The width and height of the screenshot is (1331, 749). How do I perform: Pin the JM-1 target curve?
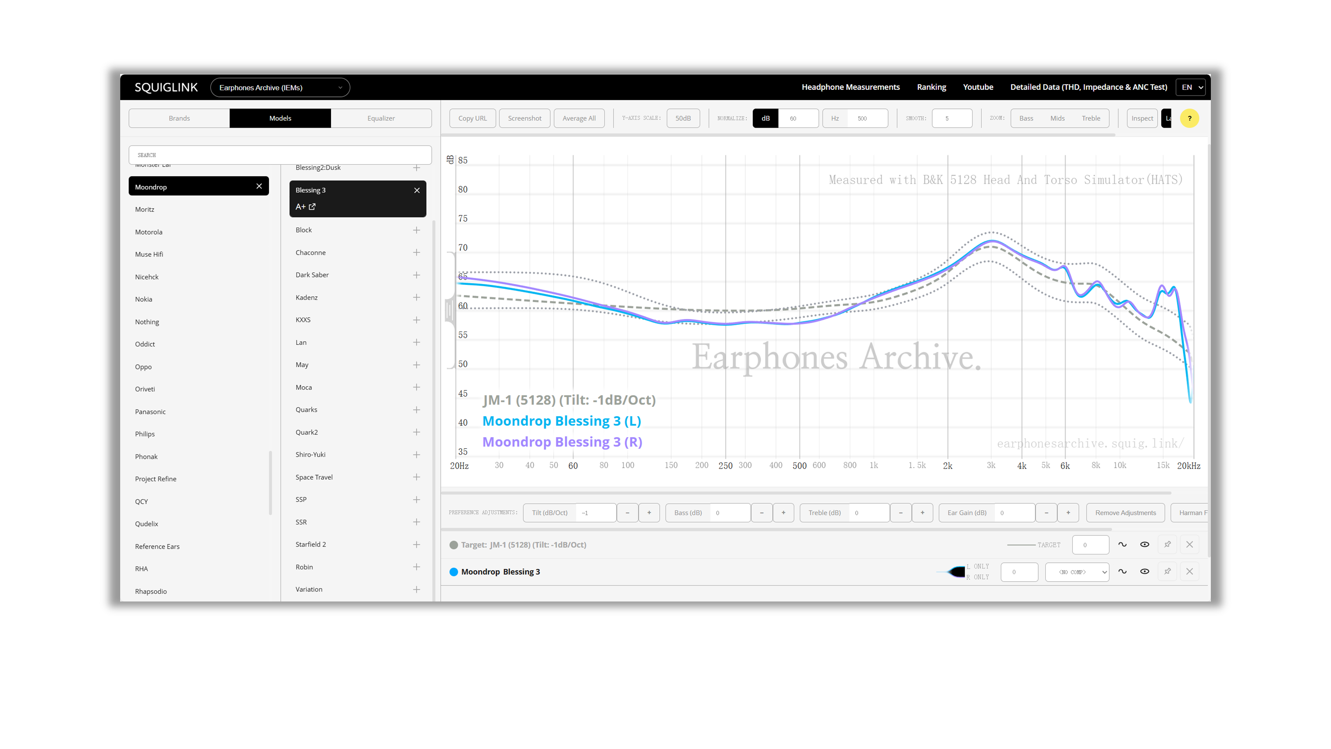pos(1167,544)
